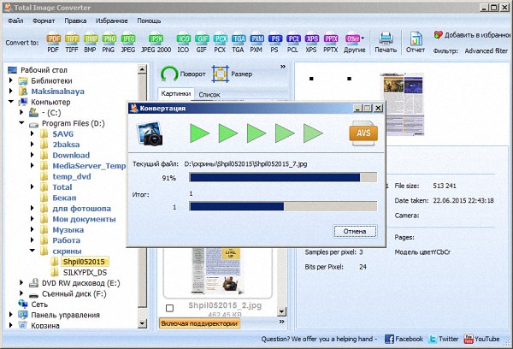
Task: Open the Другие formats dropdown
Action: pos(353,41)
